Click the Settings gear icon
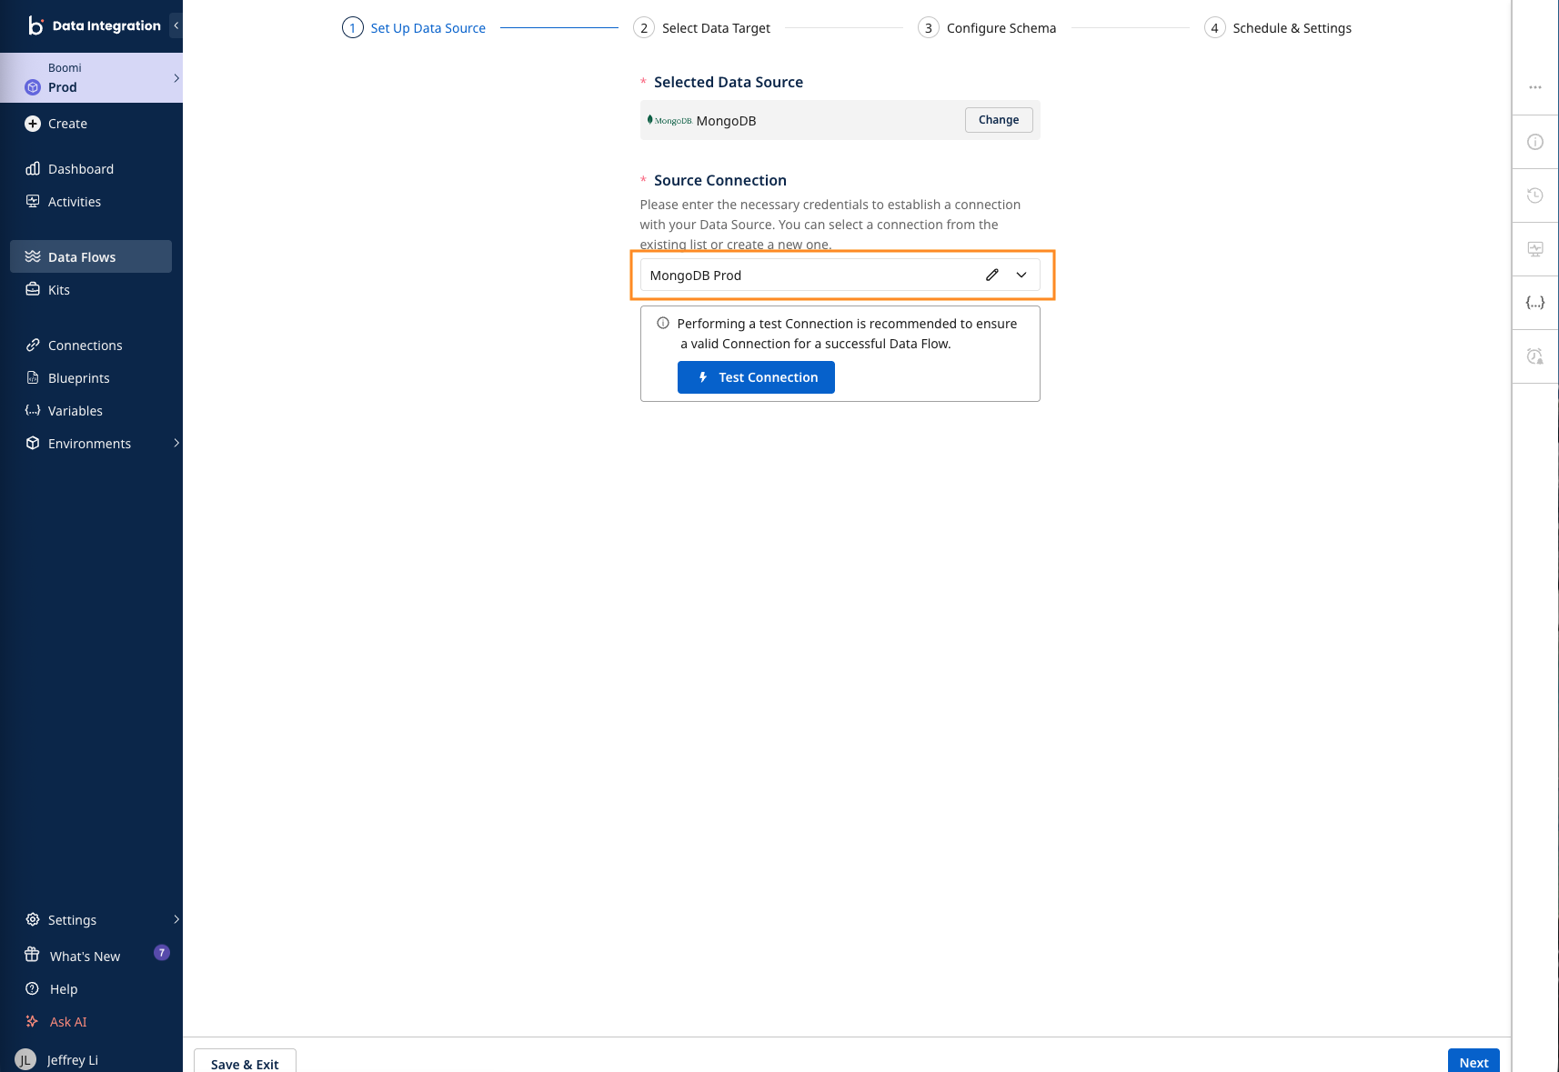Viewport: 1559px width, 1072px height. (33, 919)
